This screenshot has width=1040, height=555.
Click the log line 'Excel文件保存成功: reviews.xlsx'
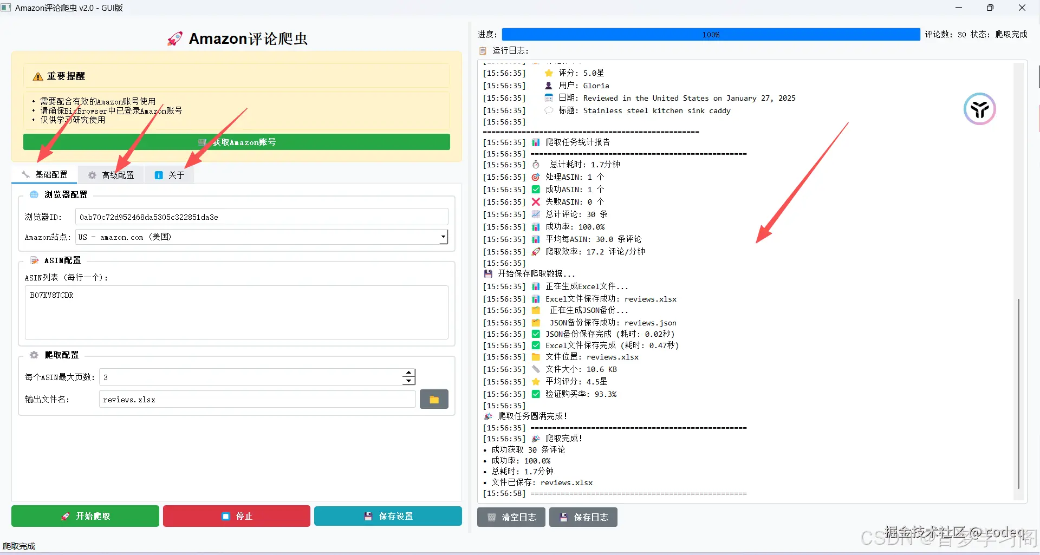[611, 299]
